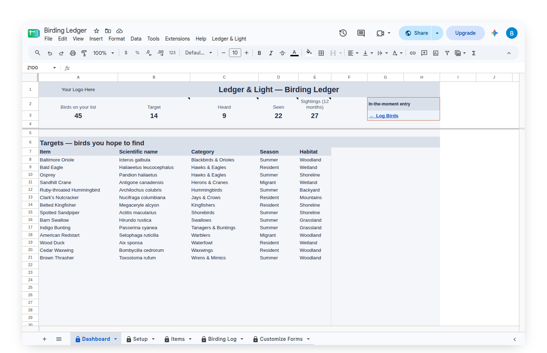Open the Functions sigma menu
Image resolution: width=547 pixels, height=353 pixels.
point(474,53)
